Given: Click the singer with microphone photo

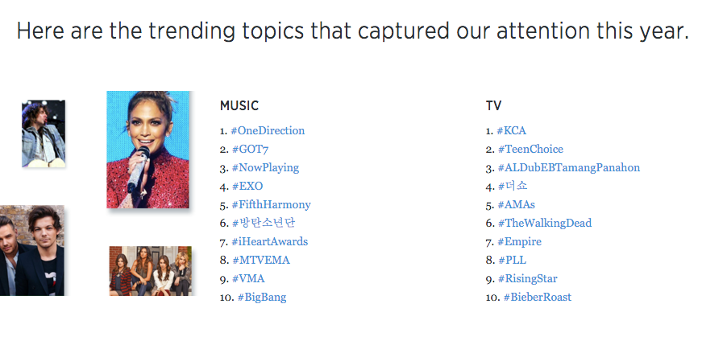Looking at the screenshot, I should click(148, 150).
